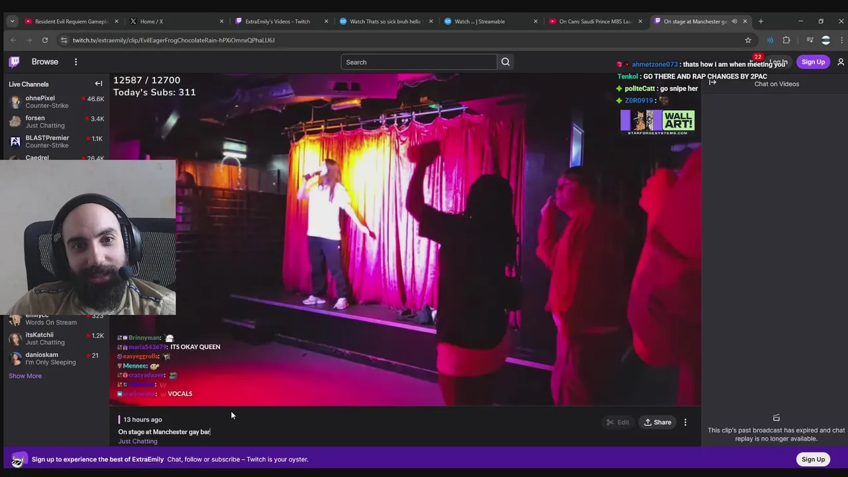Close the Home / X tab
This screenshot has height=477, width=848.
(221, 21)
